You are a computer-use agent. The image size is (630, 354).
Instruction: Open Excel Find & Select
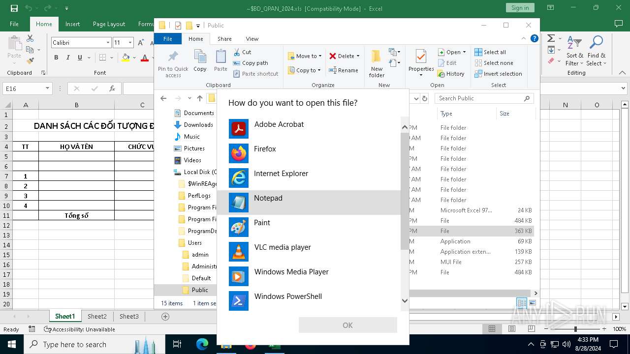[x=597, y=51]
